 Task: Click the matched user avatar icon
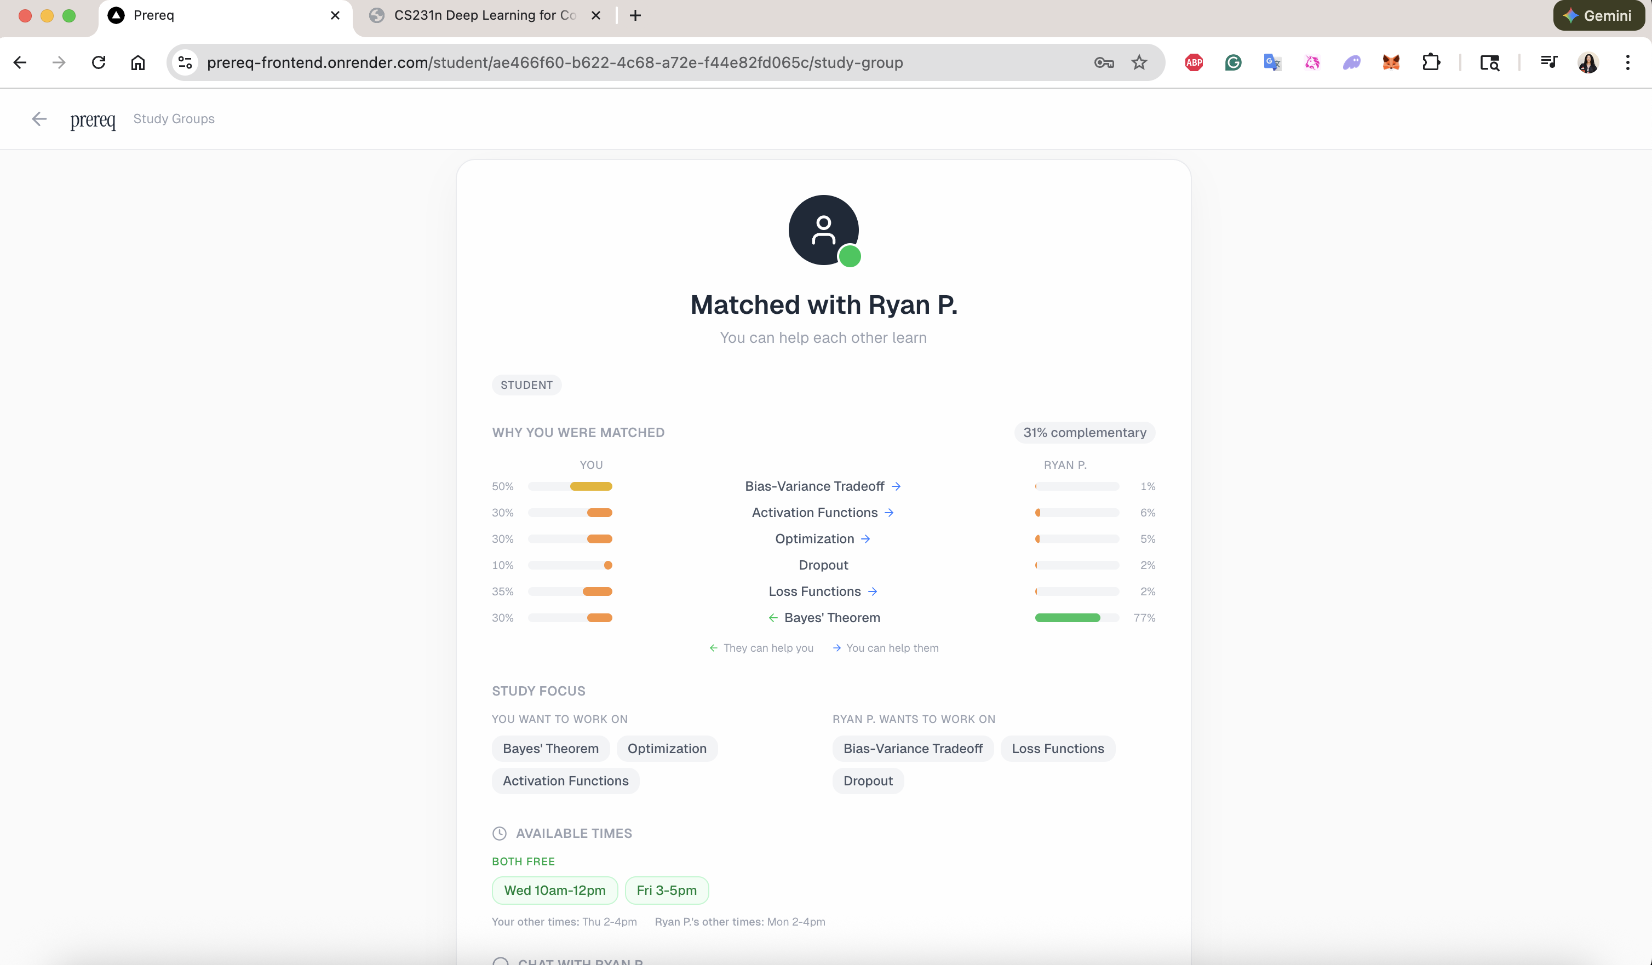click(x=823, y=230)
